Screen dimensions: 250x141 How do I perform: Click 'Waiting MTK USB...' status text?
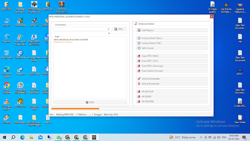point(65,114)
